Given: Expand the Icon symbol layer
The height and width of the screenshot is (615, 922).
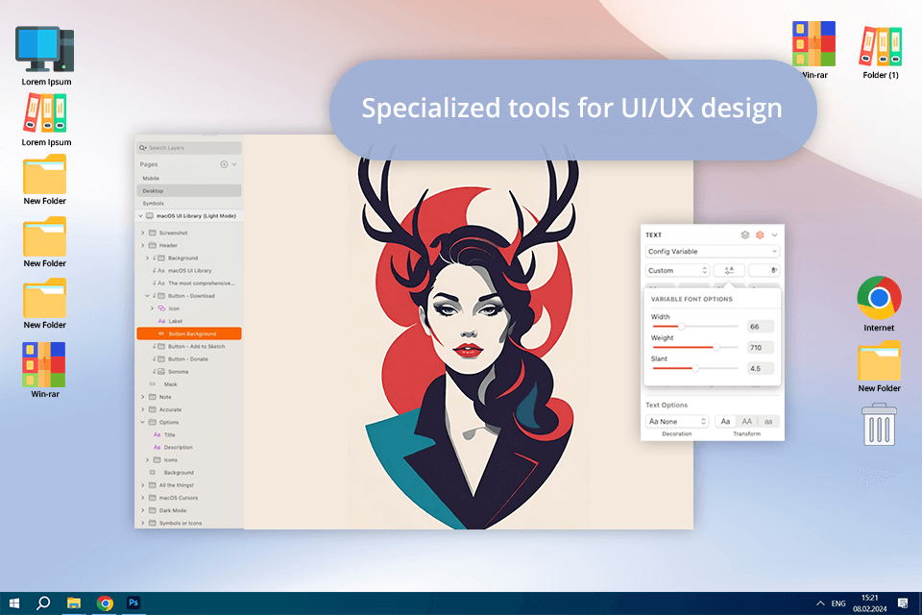Looking at the screenshot, I should click(x=152, y=308).
